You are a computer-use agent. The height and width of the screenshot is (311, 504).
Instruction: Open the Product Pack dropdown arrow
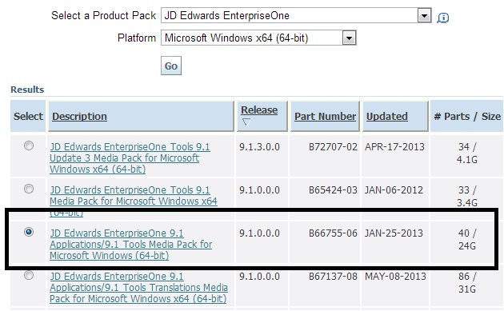coord(424,15)
